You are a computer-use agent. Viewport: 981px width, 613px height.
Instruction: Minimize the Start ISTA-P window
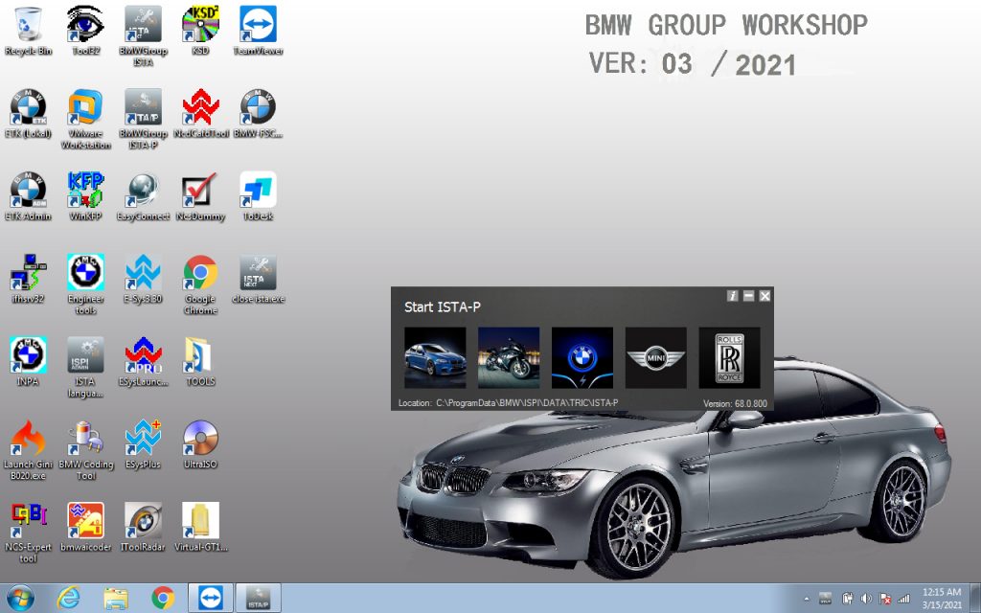(x=748, y=296)
